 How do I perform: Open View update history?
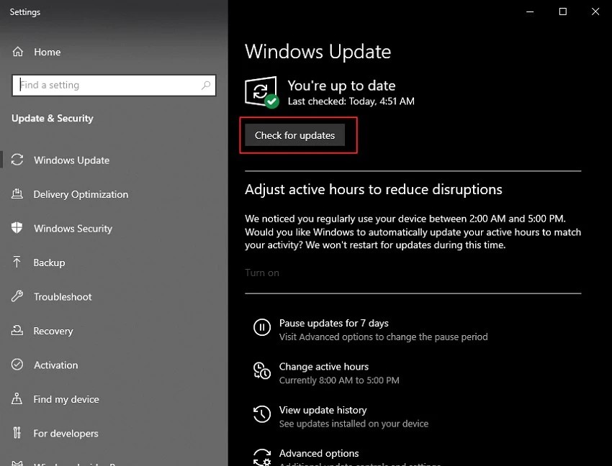click(x=323, y=410)
